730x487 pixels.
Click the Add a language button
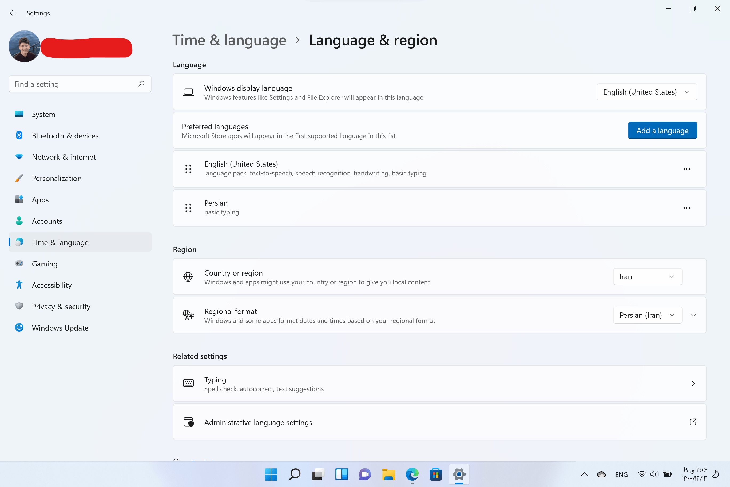662,131
